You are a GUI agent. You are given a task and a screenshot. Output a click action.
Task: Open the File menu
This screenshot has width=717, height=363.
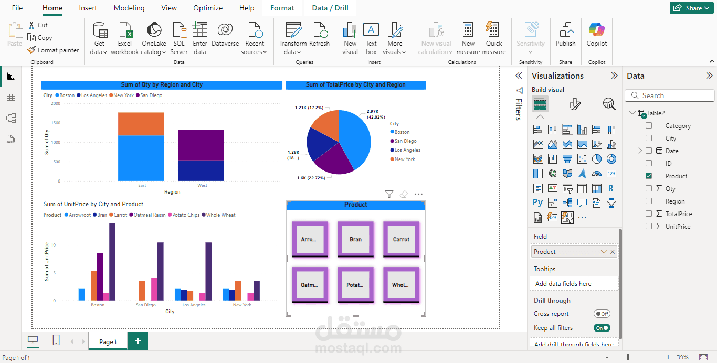pos(17,8)
